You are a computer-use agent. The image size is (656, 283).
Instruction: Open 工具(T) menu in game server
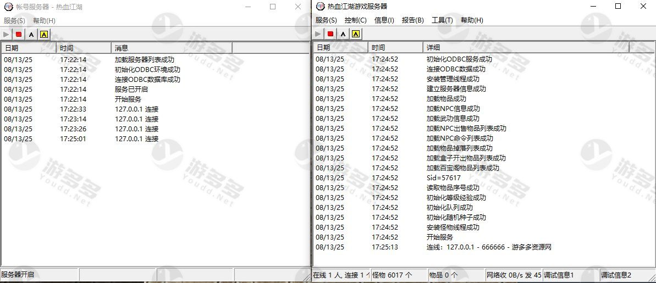coord(442,20)
